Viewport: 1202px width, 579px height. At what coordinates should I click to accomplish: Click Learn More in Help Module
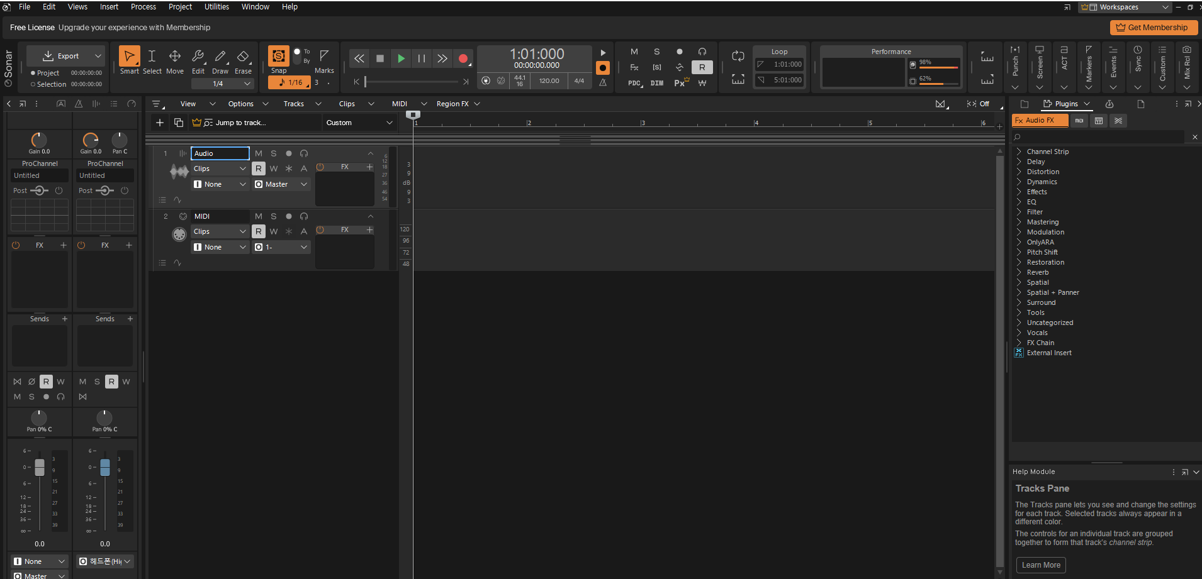1041,565
